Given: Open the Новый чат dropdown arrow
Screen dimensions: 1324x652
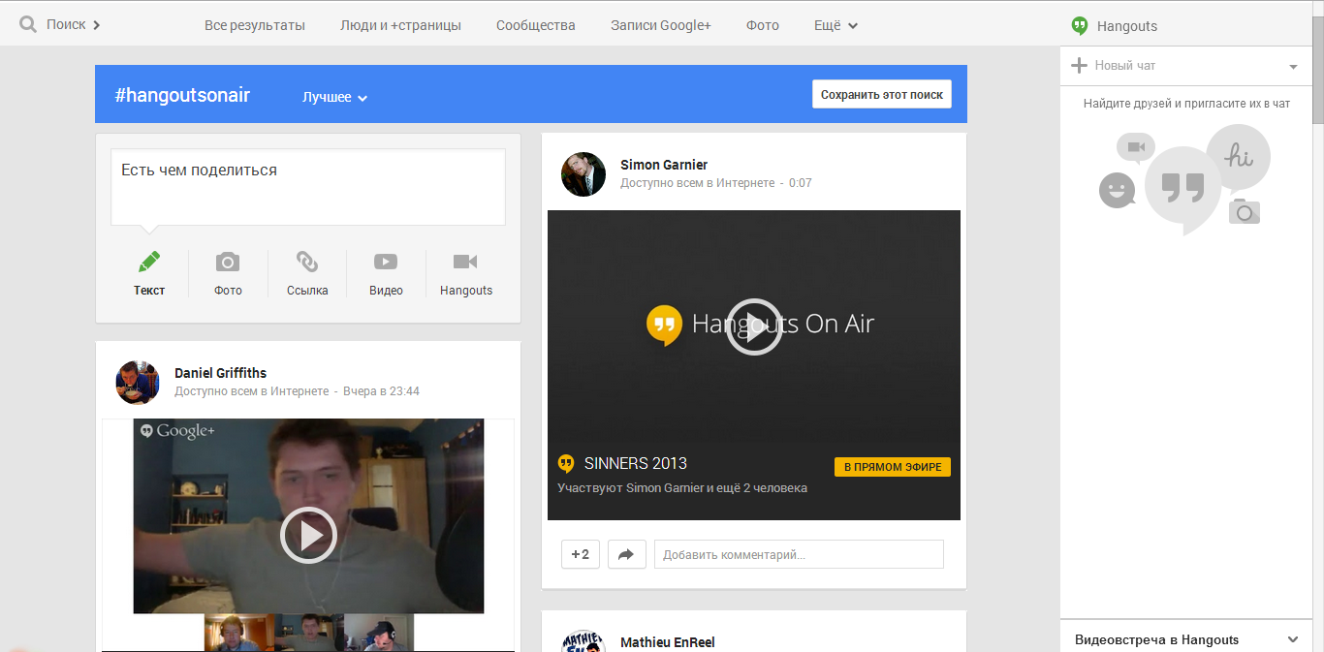Looking at the screenshot, I should (x=1293, y=67).
